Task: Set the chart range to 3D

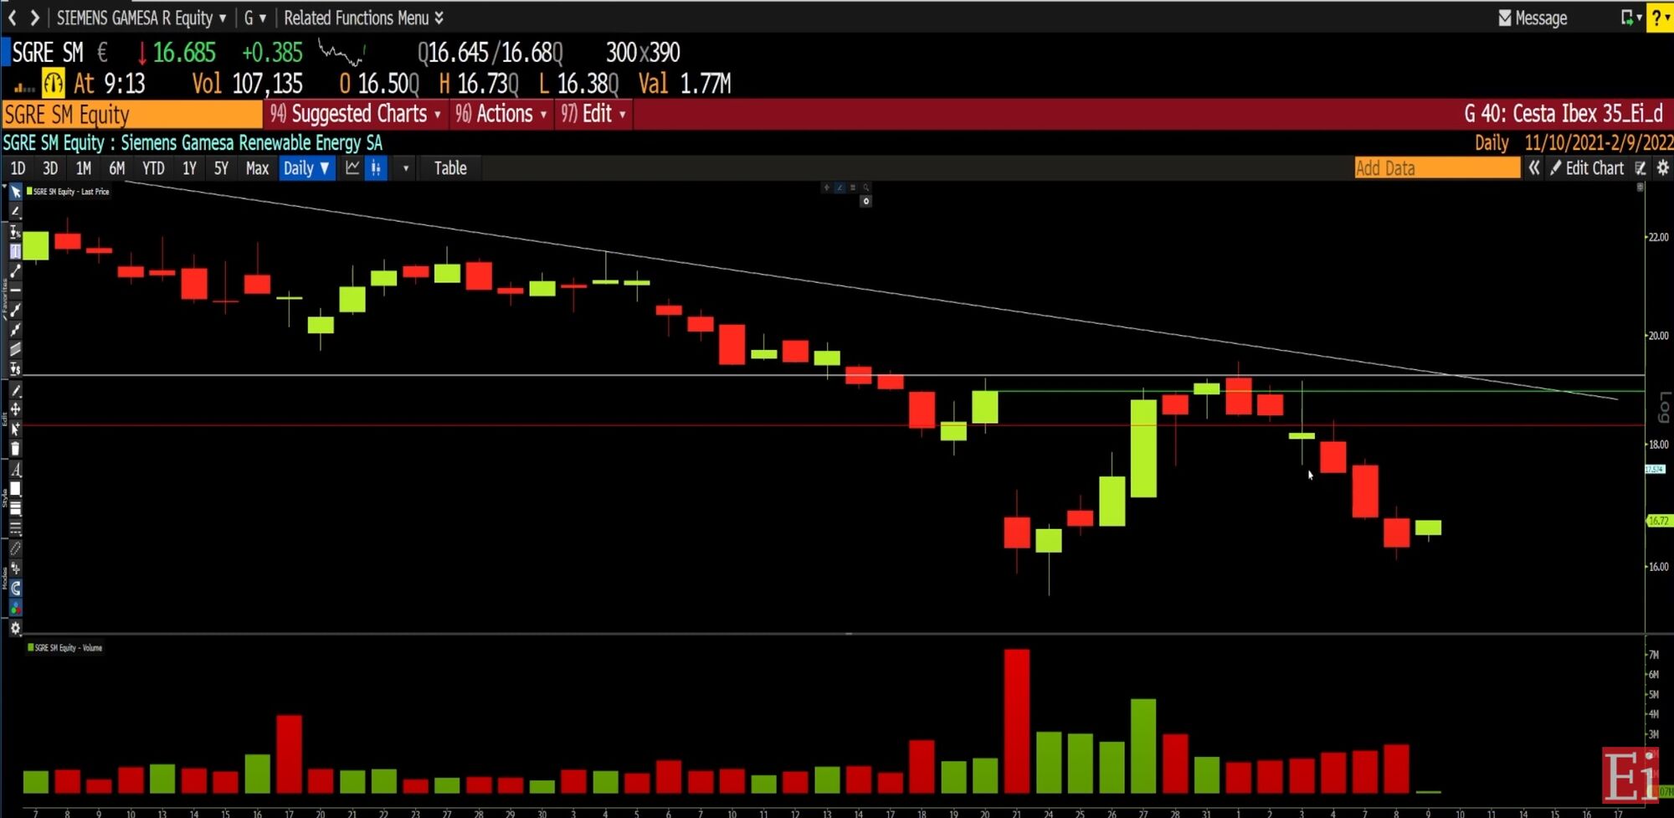Action: pyautogui.click(x=50, y=168)
